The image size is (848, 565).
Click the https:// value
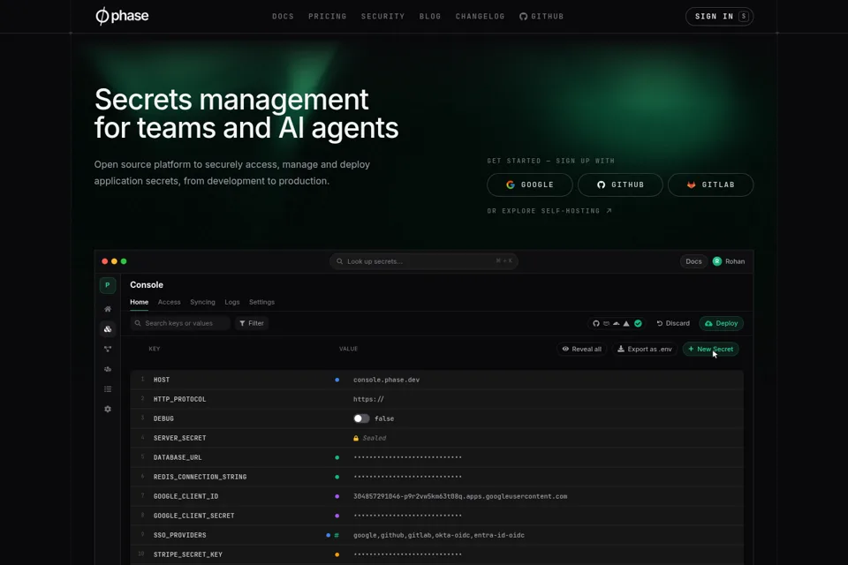point(368,399)
